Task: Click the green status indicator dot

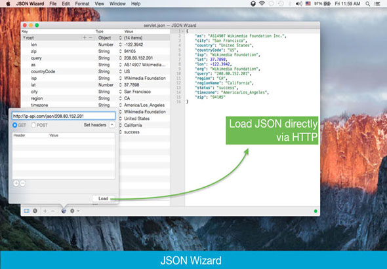Action: pos(316,211)
